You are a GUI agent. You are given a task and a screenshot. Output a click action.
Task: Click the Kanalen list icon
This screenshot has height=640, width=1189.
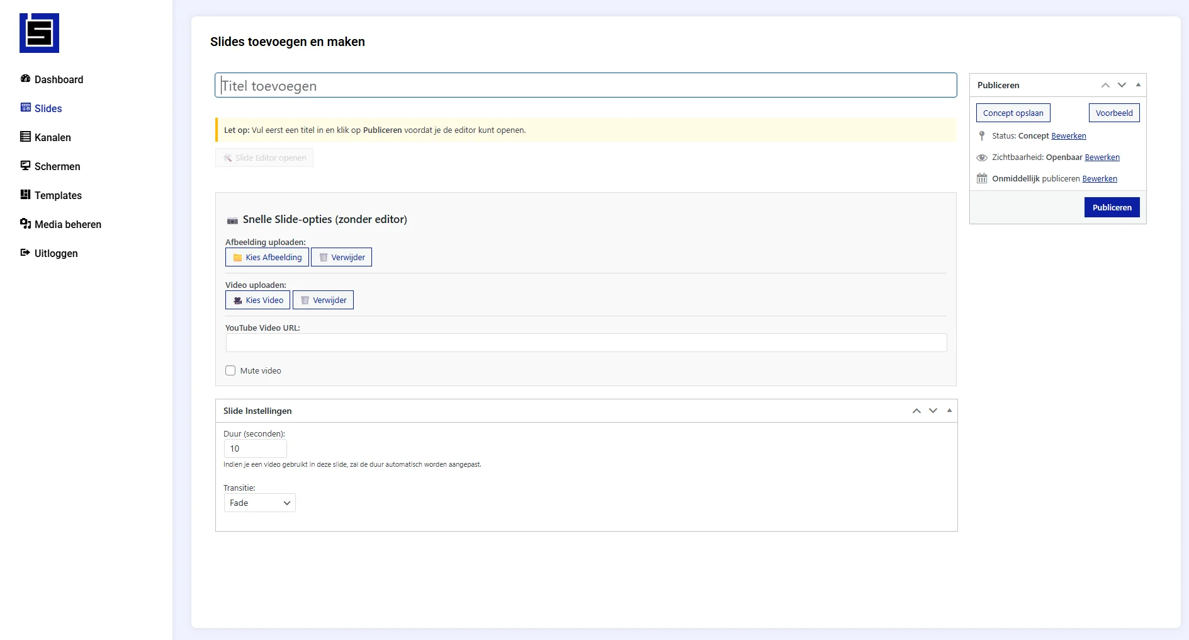(x=25, y=137)
